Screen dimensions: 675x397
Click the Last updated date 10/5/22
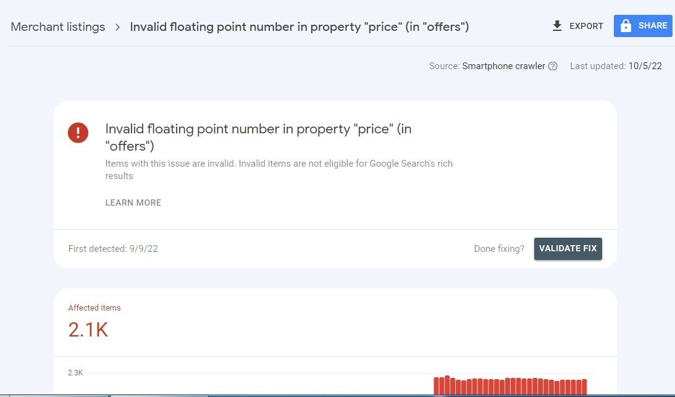[645, 66]
